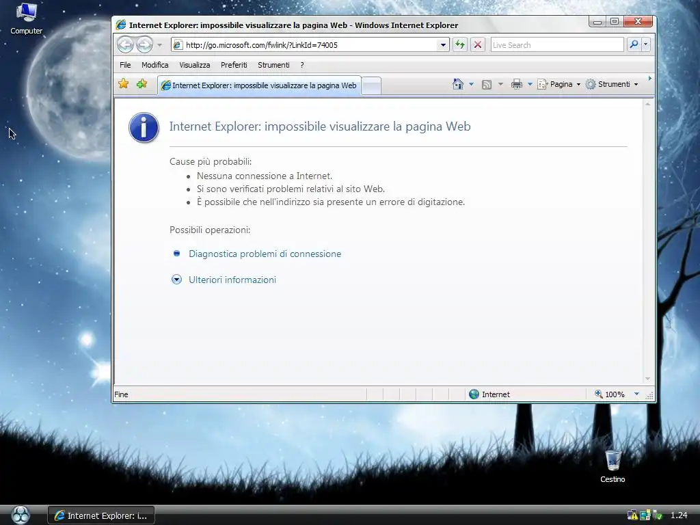The width and height of the screenshot is (700, 525).
Task: Go to Home page icon
Action: click(457, 84)
